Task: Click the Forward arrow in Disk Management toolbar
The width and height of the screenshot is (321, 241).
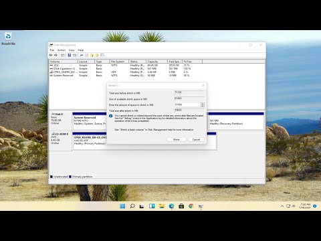Action: click(x=56, y=55)
